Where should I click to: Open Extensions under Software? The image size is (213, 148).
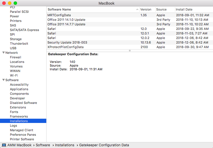click(18, 107)
